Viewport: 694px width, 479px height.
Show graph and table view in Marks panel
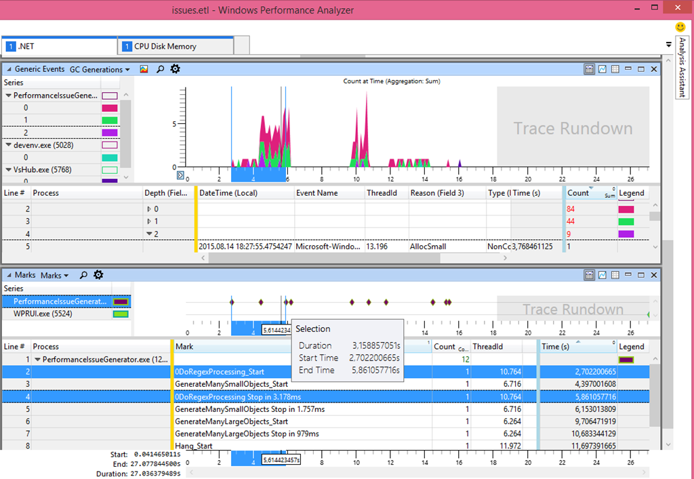[x=589, y=275]
